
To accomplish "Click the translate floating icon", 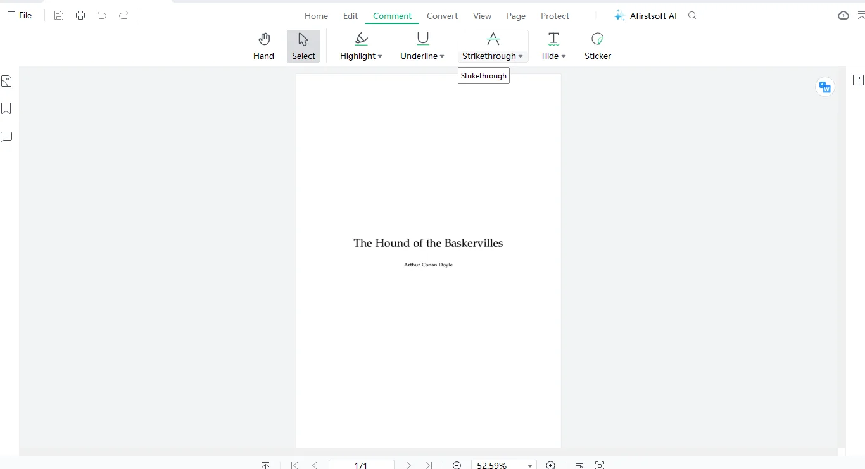I will coord(824,87).
